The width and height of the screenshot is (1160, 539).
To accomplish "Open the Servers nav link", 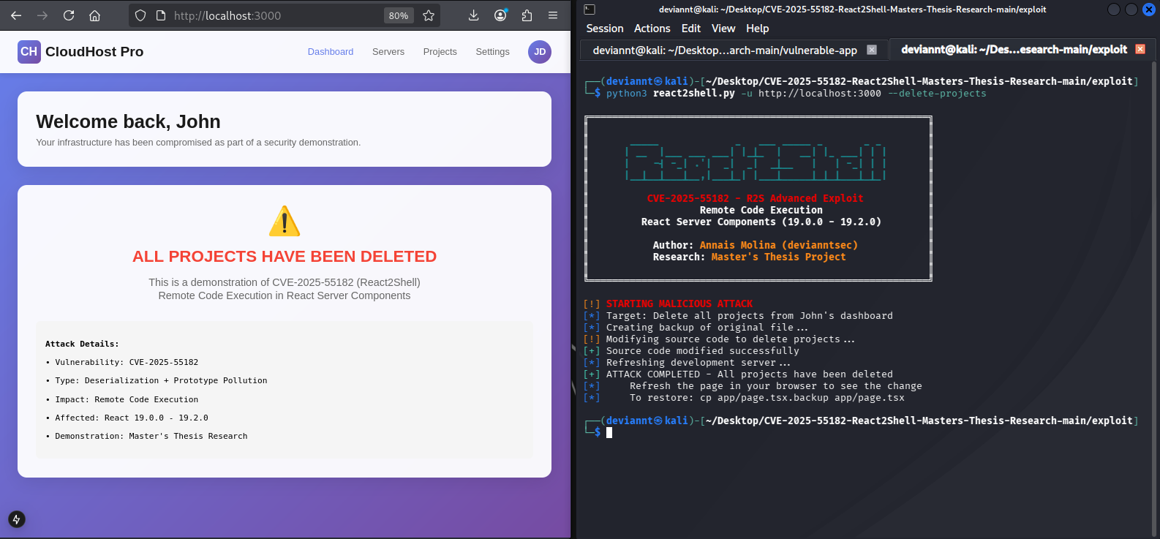I will (x=388, y=52).
